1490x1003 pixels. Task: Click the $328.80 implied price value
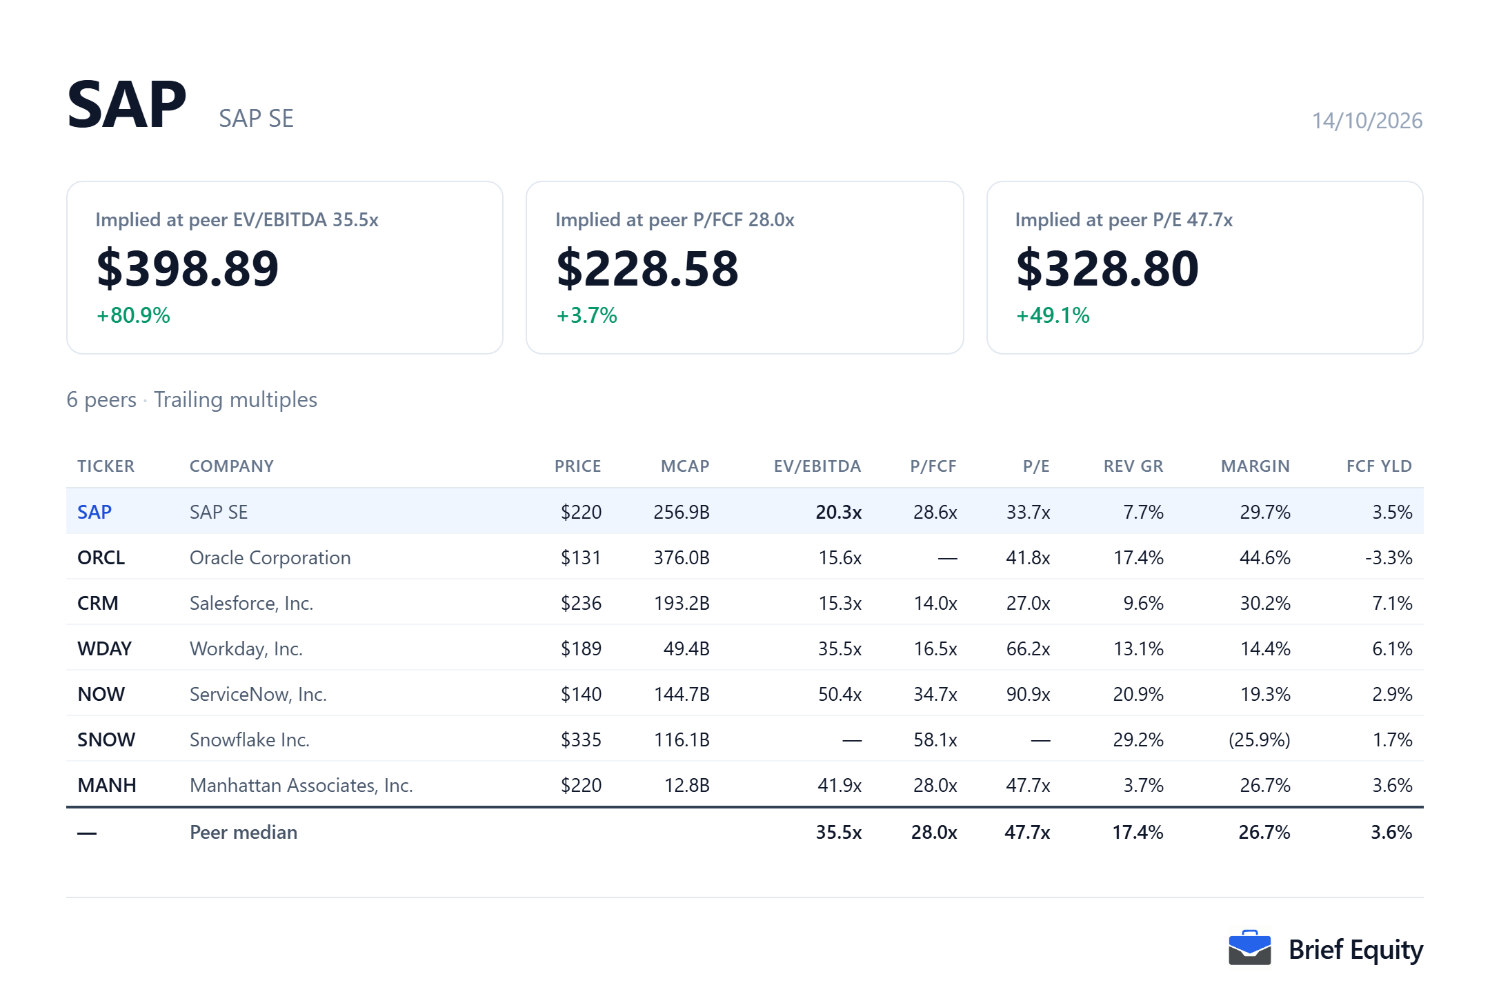(1107, 268)
